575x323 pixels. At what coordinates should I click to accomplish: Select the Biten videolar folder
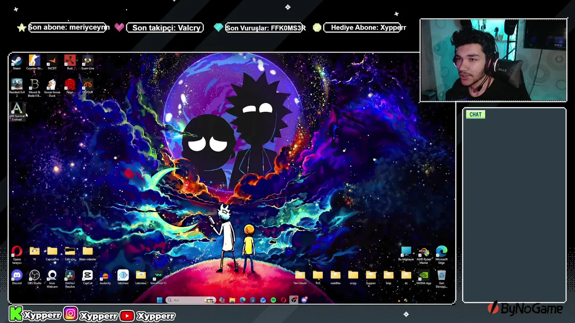88,254
